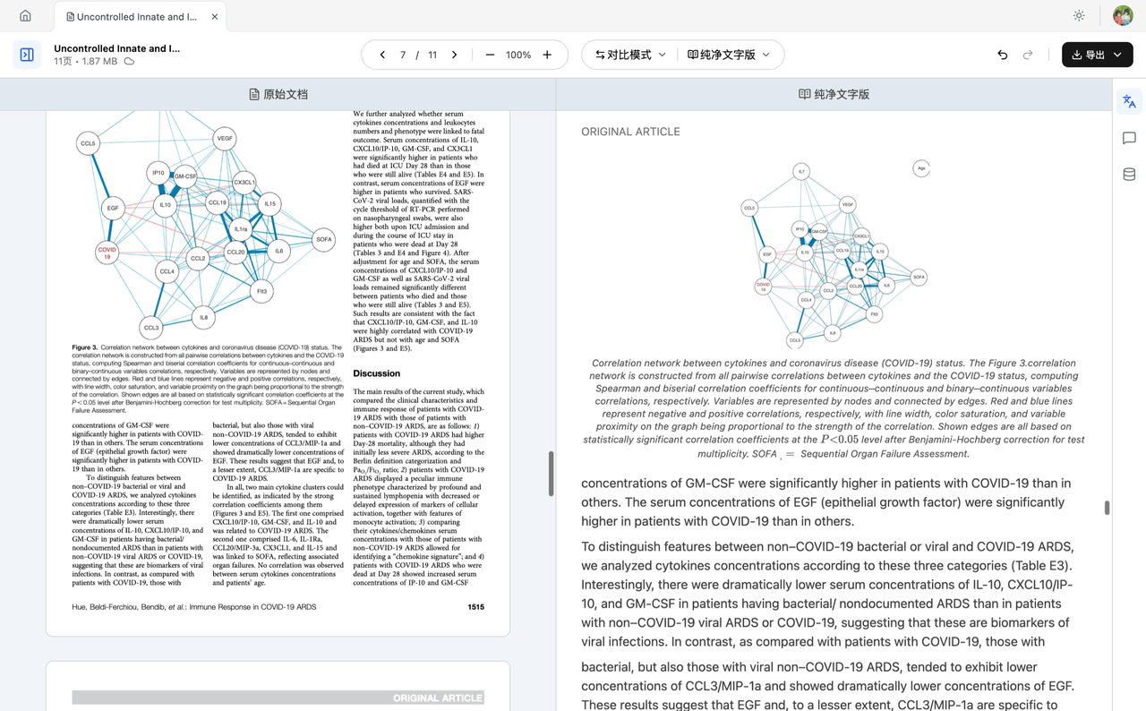Open the 导出 export dropdown
Image resolution: width=1146 pixels, height=711 pixels.
pos(1097,55)
